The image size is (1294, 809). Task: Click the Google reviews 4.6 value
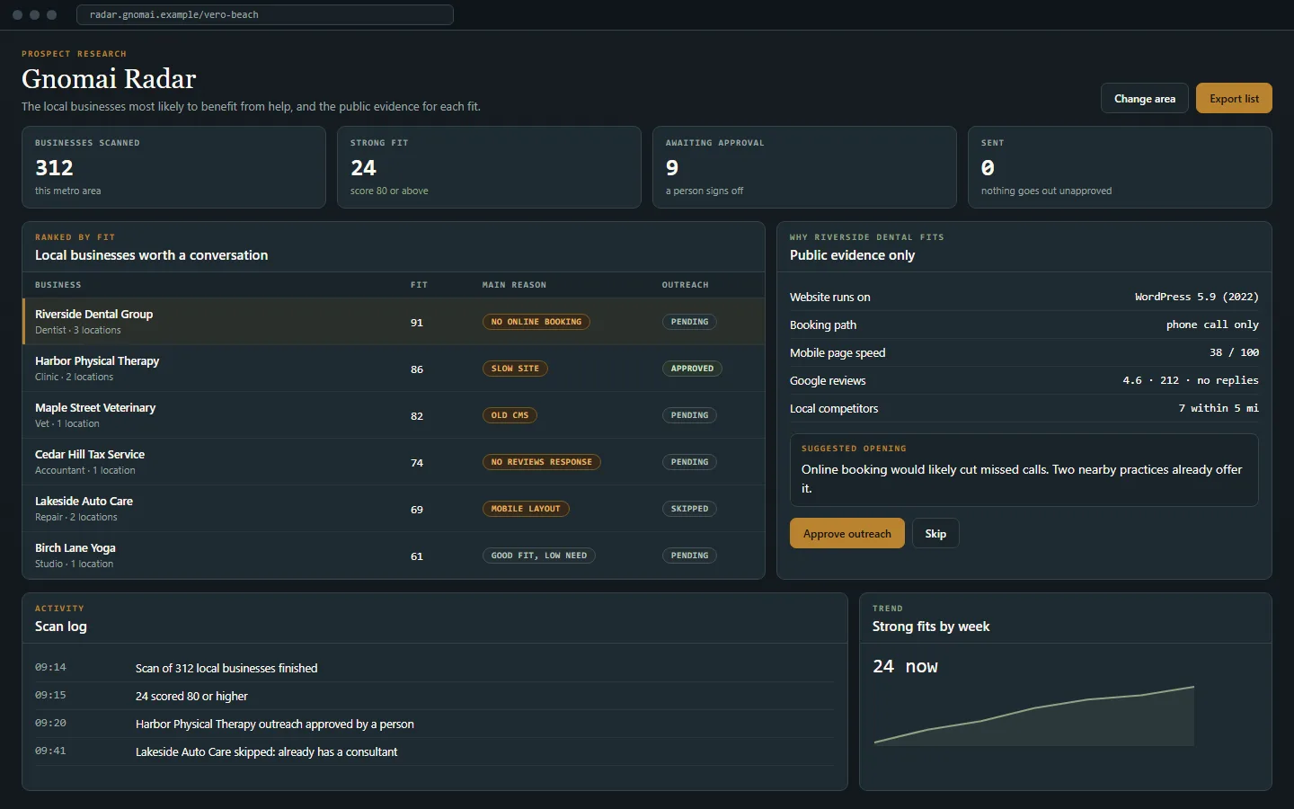(1191, 380)
